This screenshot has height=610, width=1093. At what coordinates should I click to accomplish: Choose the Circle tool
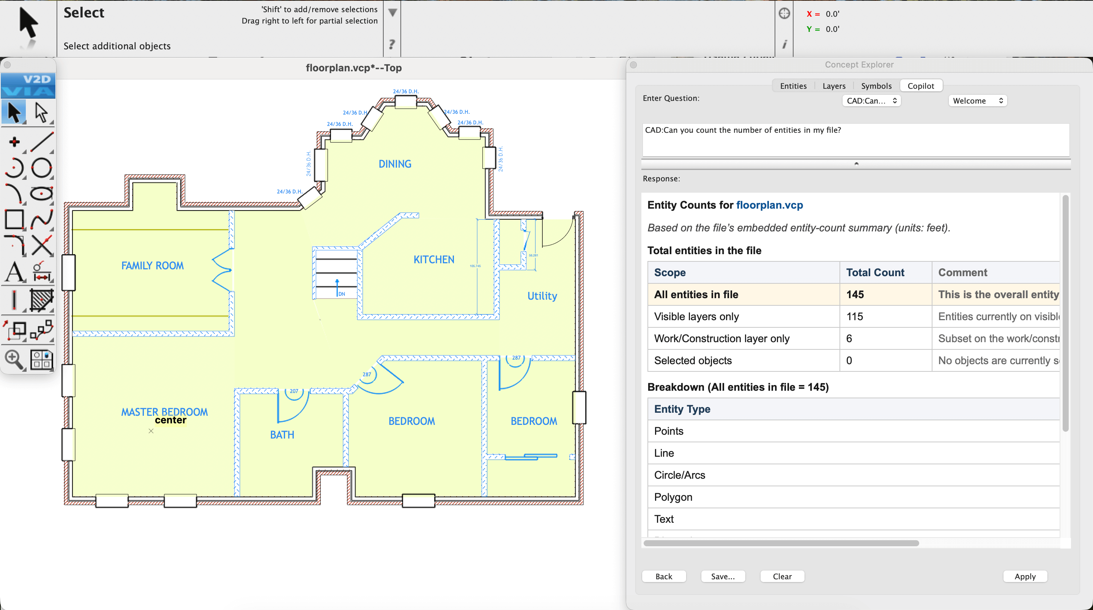(x=42, y=168)
